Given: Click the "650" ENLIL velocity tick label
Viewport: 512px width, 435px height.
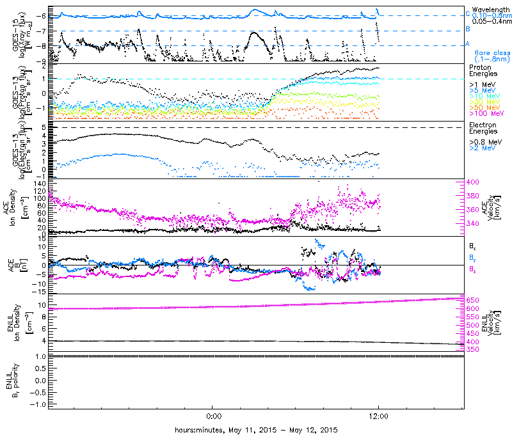Looking at the screenshot, I should coord(473,300).
